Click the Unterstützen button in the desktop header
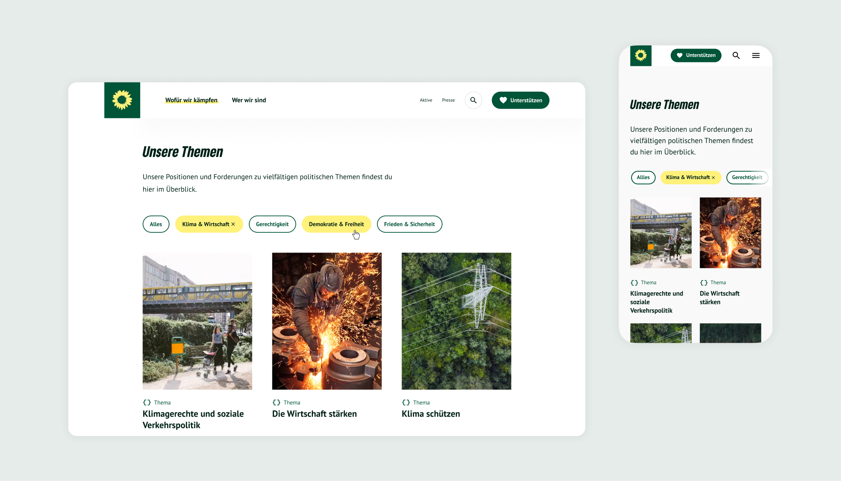Screen dimensions: 841x481 [521, 100]
